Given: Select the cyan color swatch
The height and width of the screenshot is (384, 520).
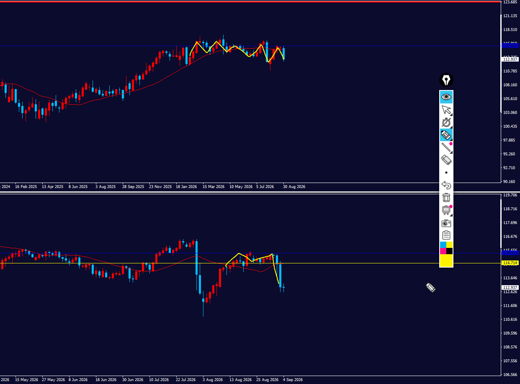Looking at the screenshot, I should 443,245.
